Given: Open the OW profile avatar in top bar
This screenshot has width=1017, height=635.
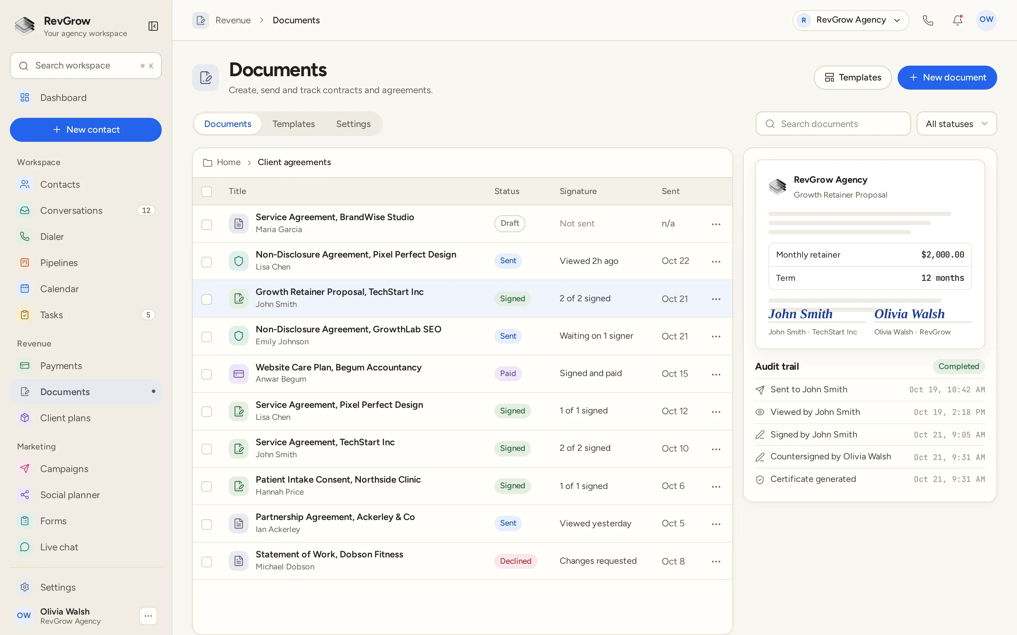Looking at the screenshot, I should 986,20.
